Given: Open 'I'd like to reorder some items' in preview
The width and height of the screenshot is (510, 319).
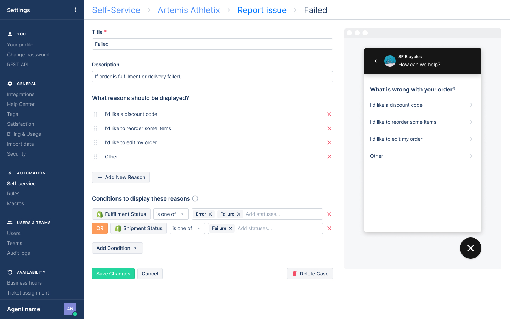Looking at the screenshot, I should (x=423, y=122).
